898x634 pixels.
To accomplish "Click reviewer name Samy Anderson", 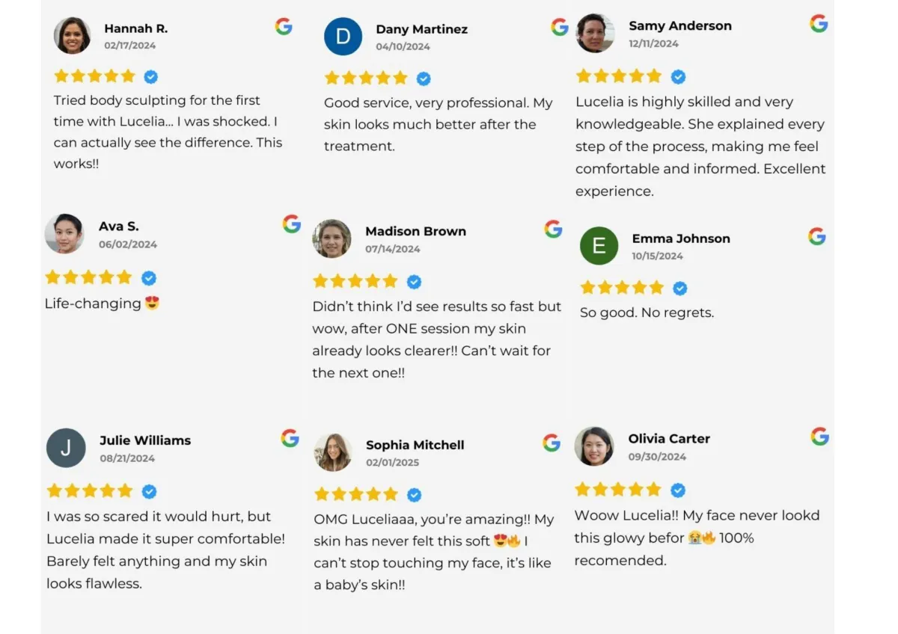I will tap(680, 25).
